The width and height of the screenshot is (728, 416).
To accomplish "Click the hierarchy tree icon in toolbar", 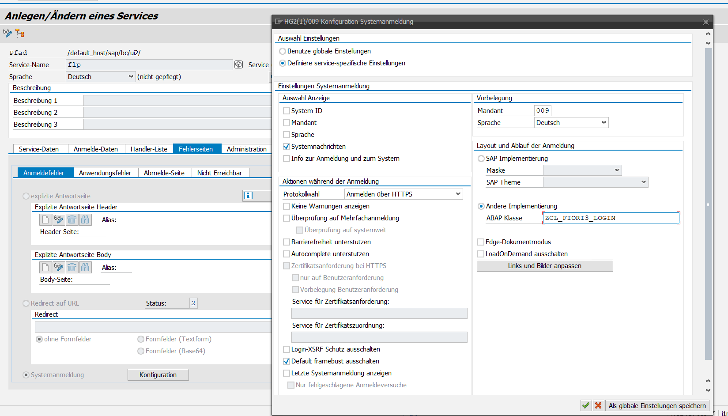I will 20,33.
